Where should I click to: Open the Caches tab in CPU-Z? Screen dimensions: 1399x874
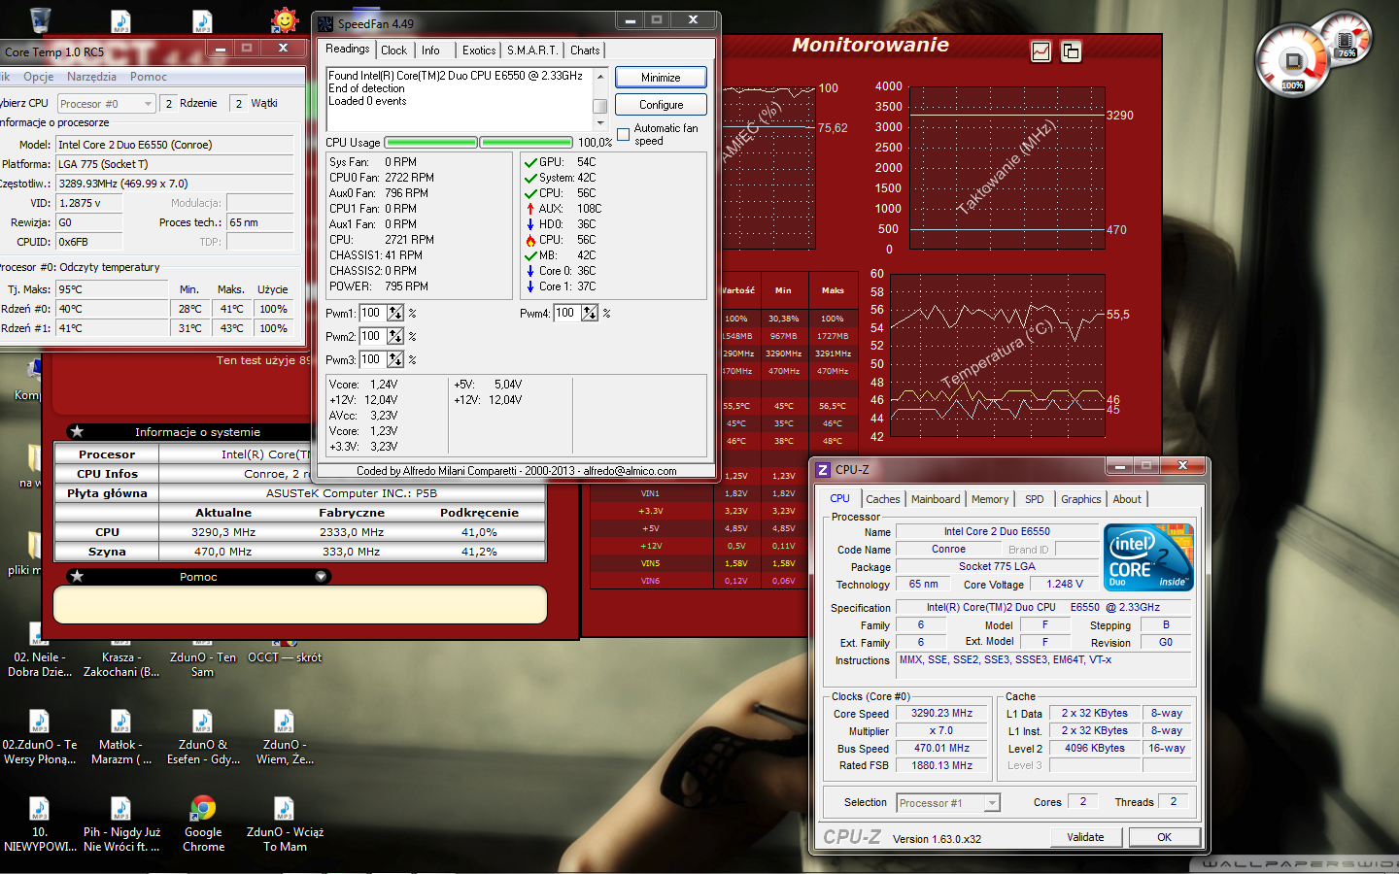(883, 499)
